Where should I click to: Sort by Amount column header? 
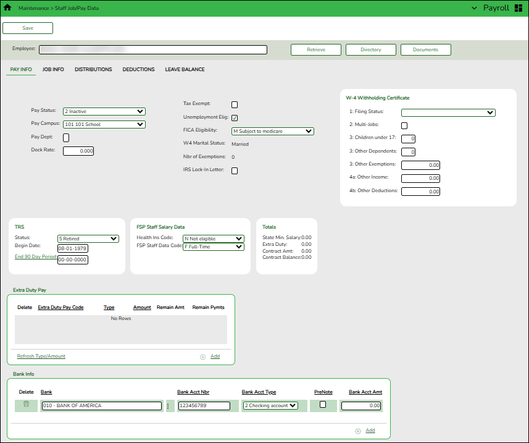click(x=142, y=307)
